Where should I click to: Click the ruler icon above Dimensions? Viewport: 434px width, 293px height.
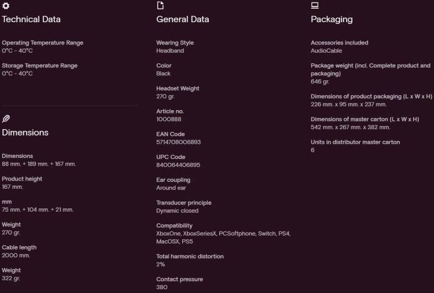click(x=6, y=119)
